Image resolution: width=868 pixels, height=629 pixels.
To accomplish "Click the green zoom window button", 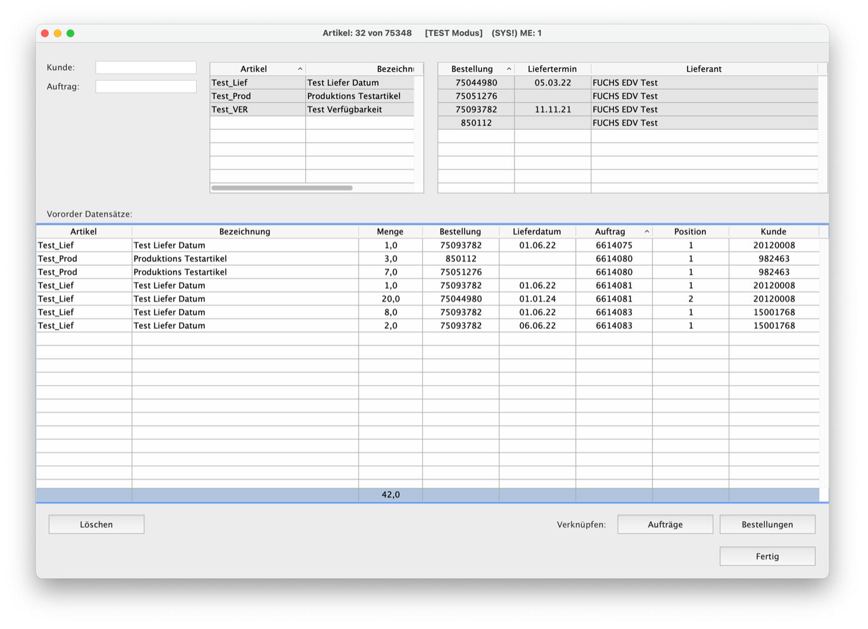I will pos(71,33).
